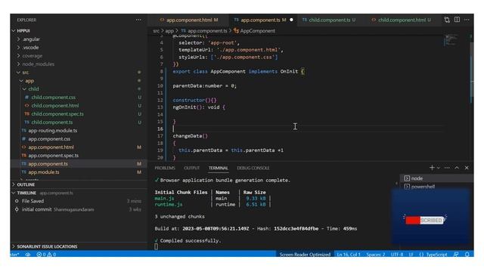This screenshot has height=272, width=484.
Task: Open app.component.html in explorer tree
Action: [x=51, y=147]
